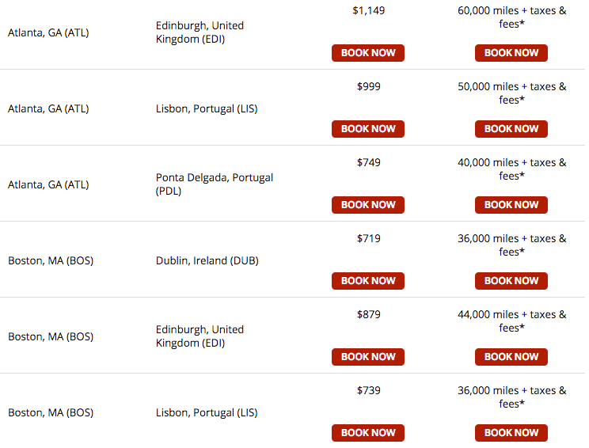Viewport: 589px width, 448px height.
Task: Book Atlanta to Edinburgh for 60,000 miles
Action: pyautogui.click(x=511, y=53)
